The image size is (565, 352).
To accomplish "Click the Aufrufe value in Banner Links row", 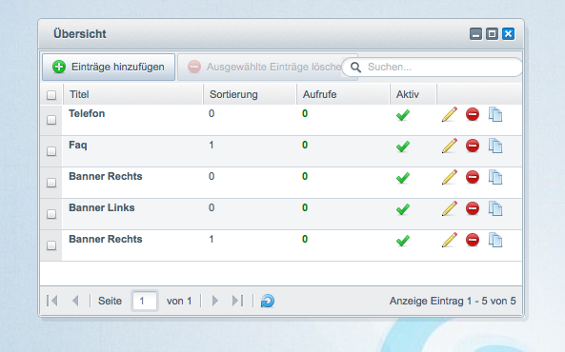I will (x=305, y=207).
